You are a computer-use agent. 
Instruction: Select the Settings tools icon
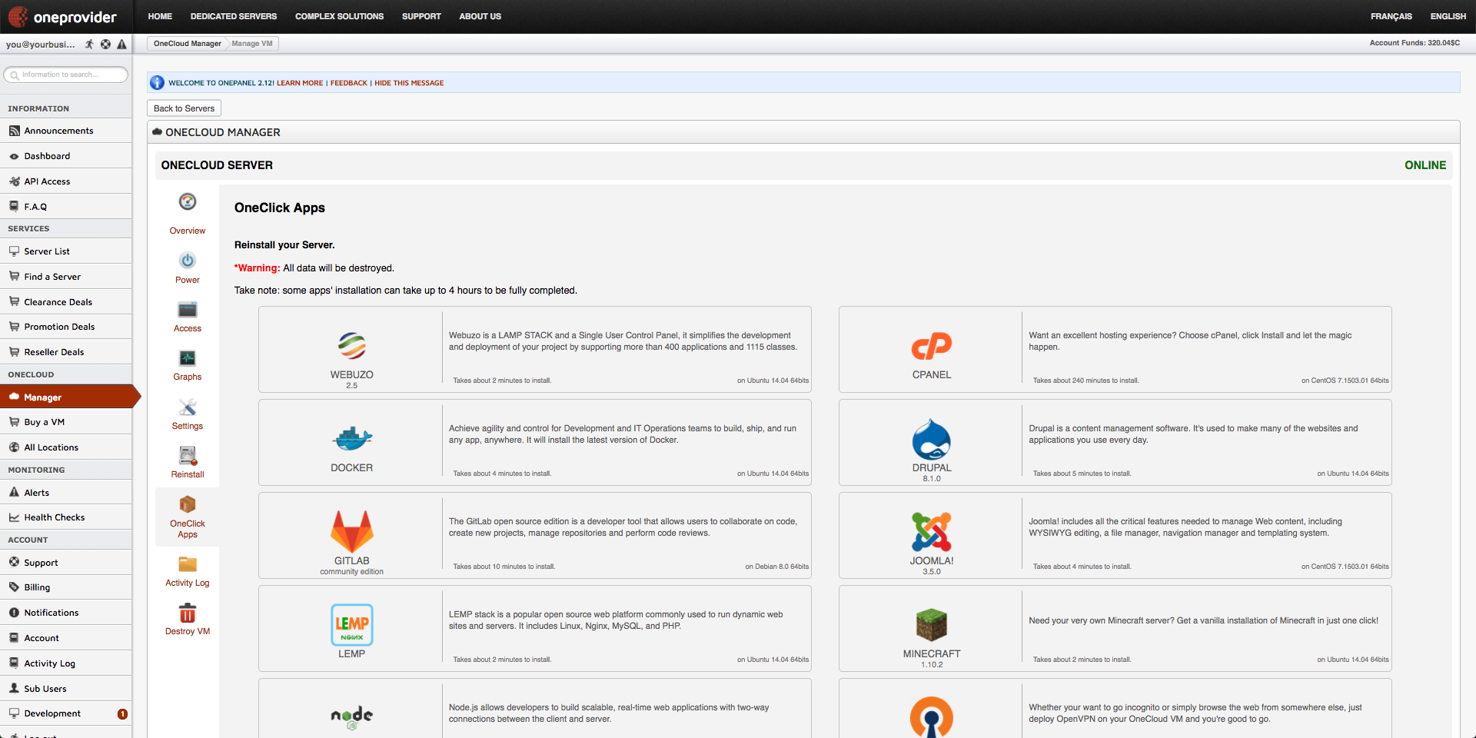click(188, 407)
